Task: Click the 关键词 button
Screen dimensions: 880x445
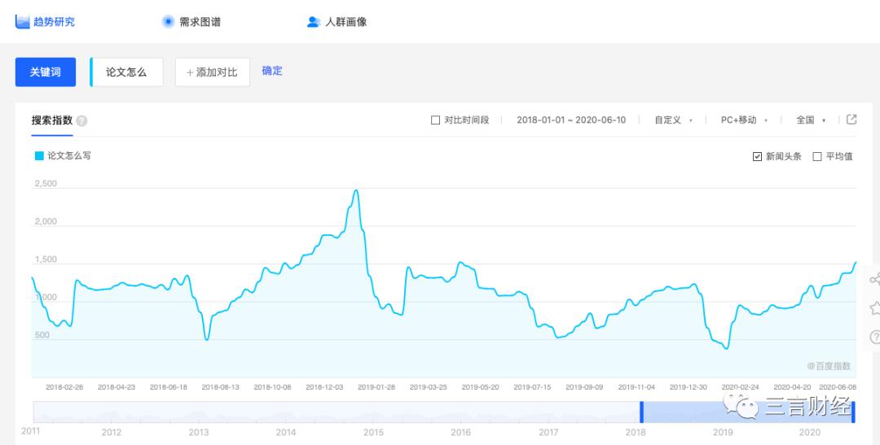Action: (x=46, y=72)
